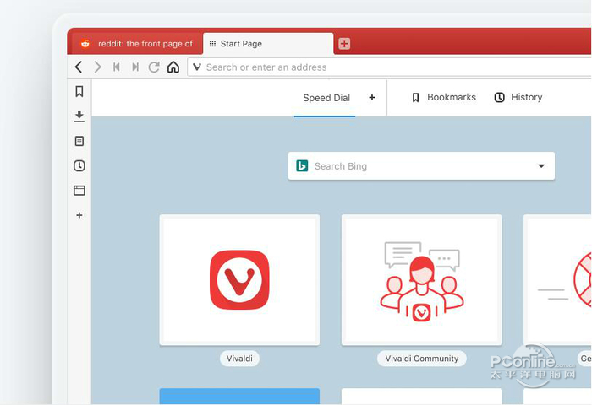Image resolution: width=592 pixels, height=405 pixels.
Task: Click the Search Bing input field
Action: (421, 165)
